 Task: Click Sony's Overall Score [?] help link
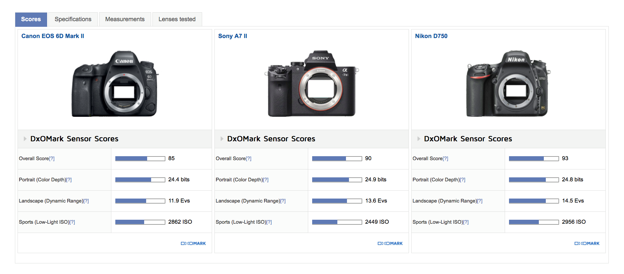[249, 159]
